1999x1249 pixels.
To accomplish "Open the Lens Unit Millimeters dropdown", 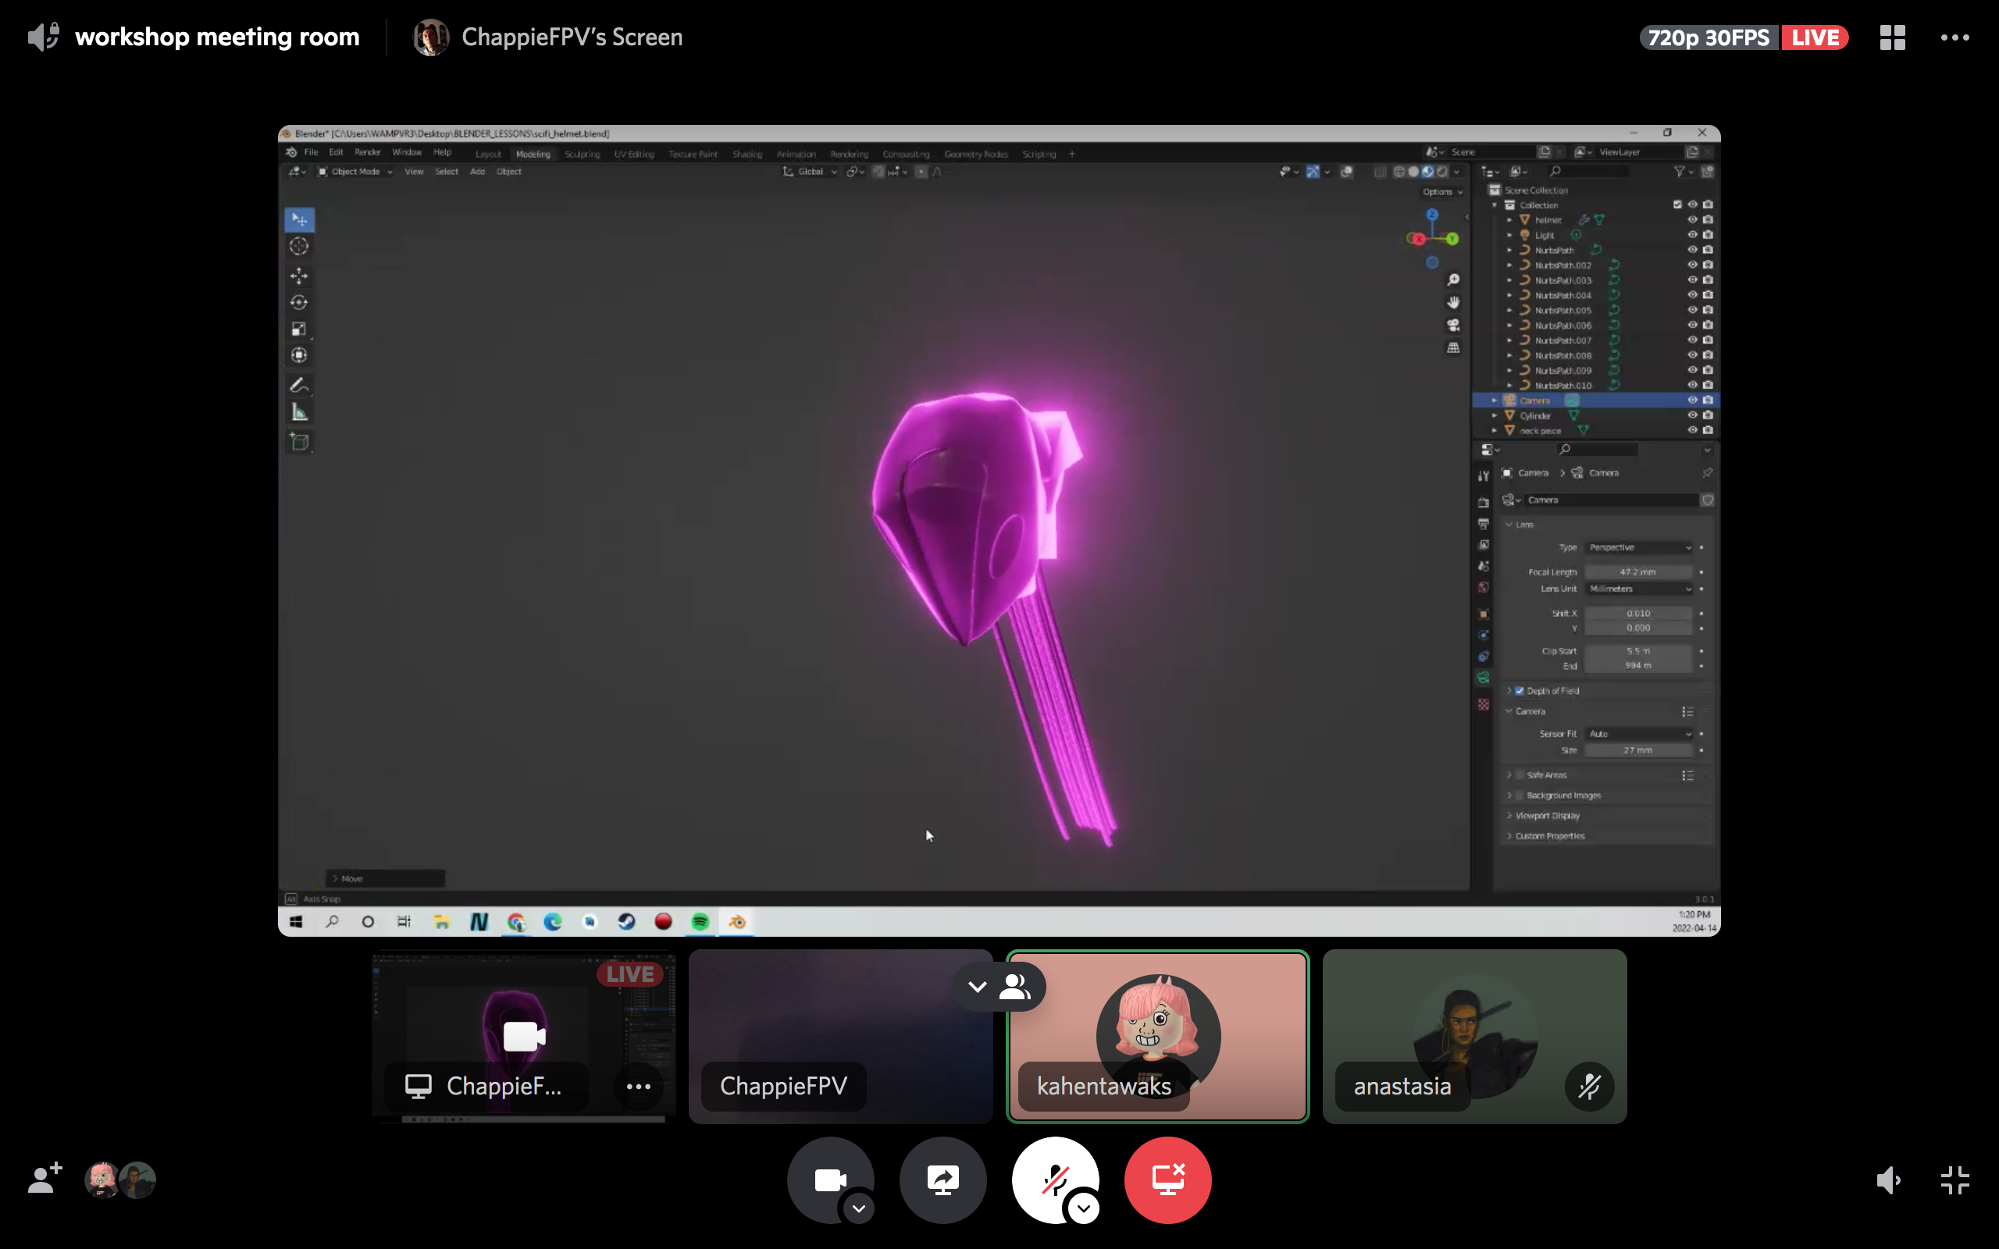I will [x=1640, y=589].
